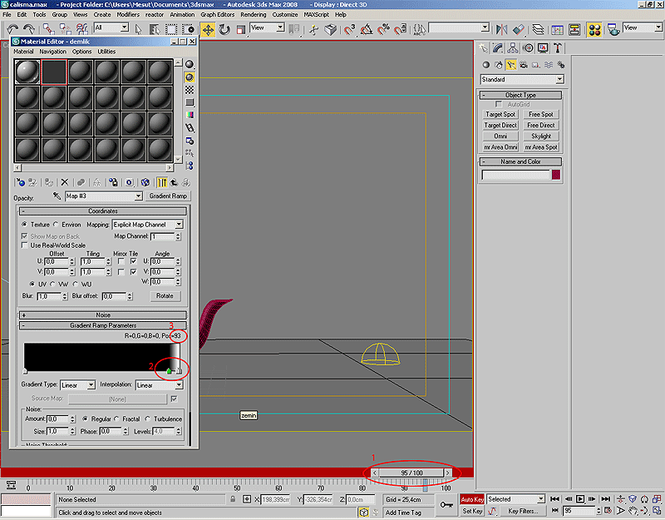The image size is (665, 520).
Task: Click the Target Spot button
Action: 500,114
